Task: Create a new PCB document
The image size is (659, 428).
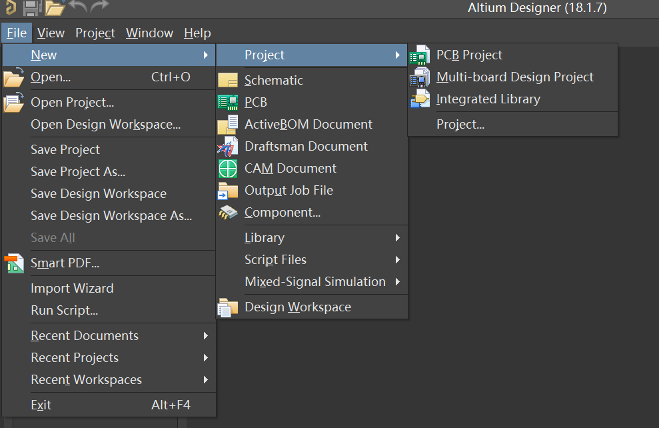Action: (312, 102)
